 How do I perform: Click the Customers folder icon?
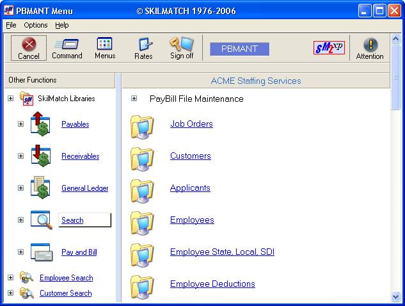tap(142, 159)
